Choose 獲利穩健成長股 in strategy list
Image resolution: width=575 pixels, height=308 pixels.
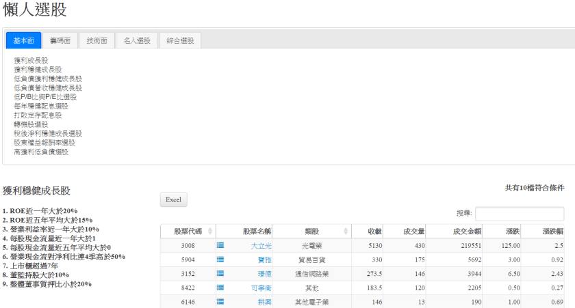38,70
